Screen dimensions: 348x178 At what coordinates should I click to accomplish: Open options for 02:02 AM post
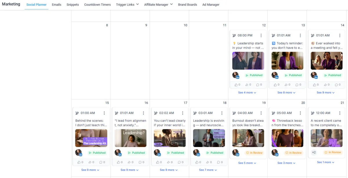(x=183, y=113)
